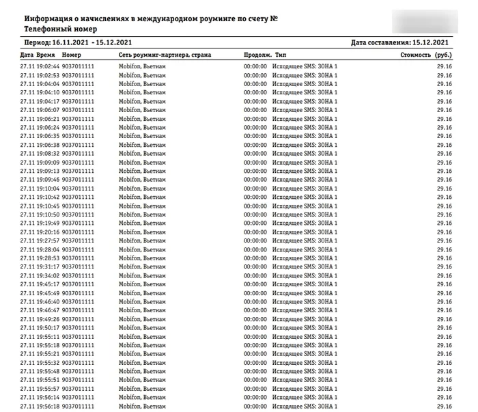Select the time 19:02:44 in first row
The height and width of the screenshot is (412, 478).
(x=48, y=66)
